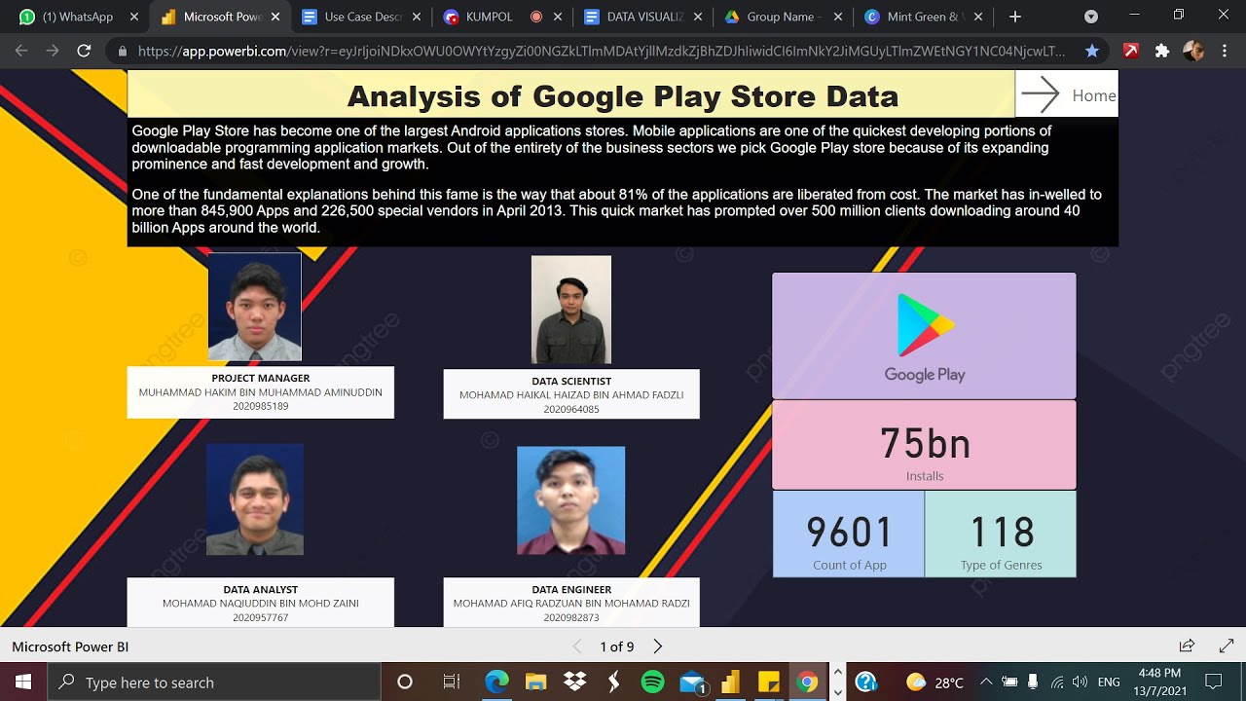
Task: Switch to the WhatsApp browser tab
Action: [79, 17]
